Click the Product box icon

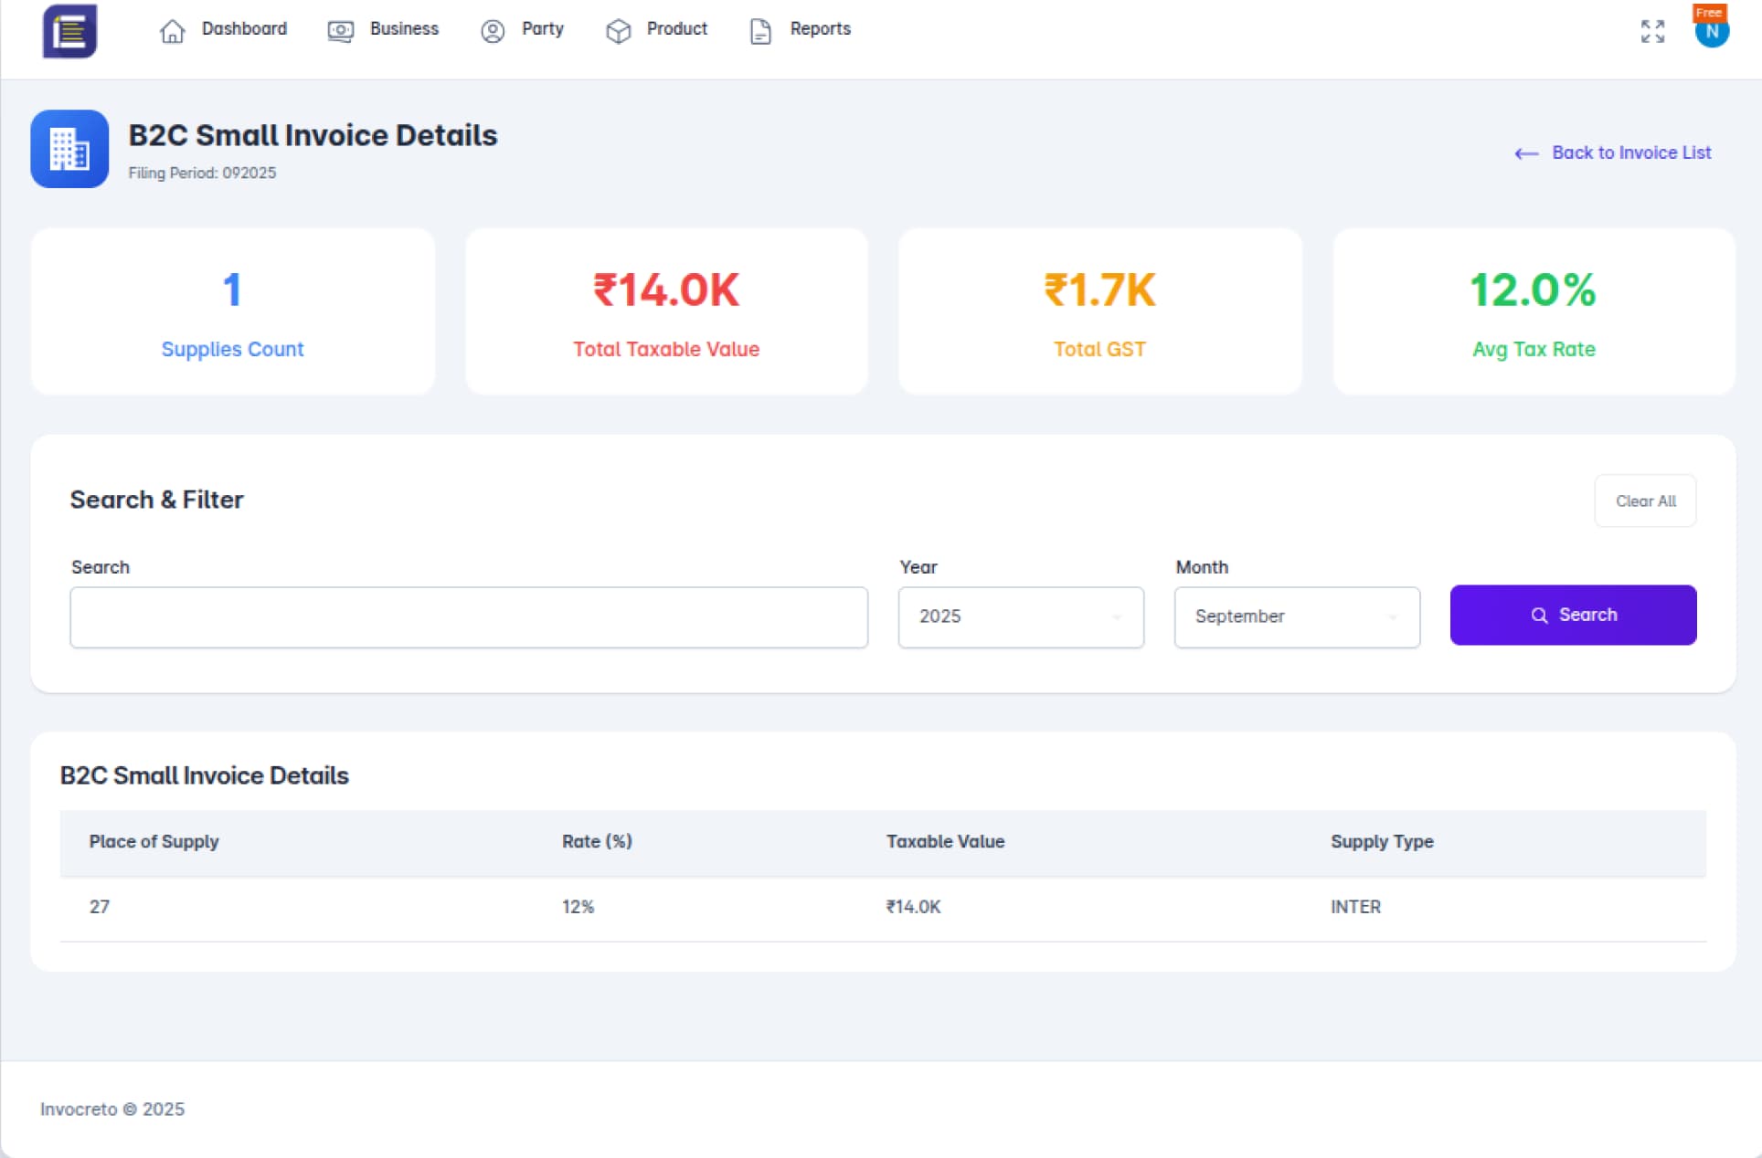618,31
